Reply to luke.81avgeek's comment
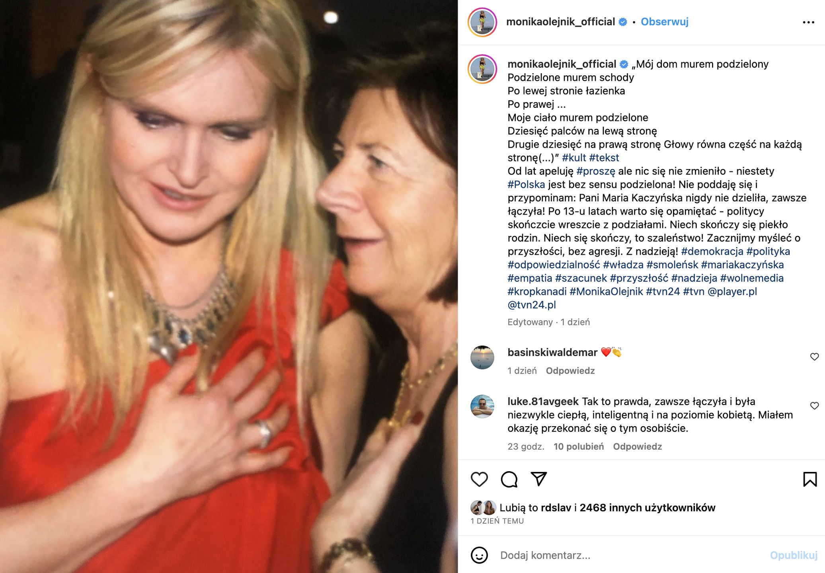This screenshot has height=573, width=825. pyautogui.click(x=637, y=446)
